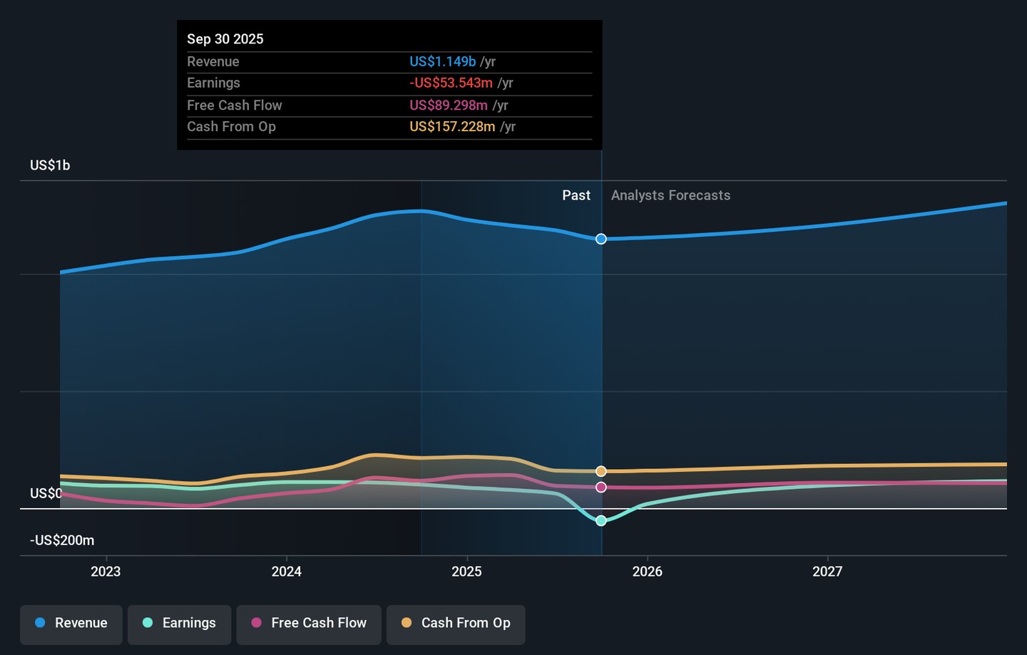Toggle Free Cash Flow legend button
Viewport: 1027px width, 655px height.
pyautogui.click(x=309, y=624)
